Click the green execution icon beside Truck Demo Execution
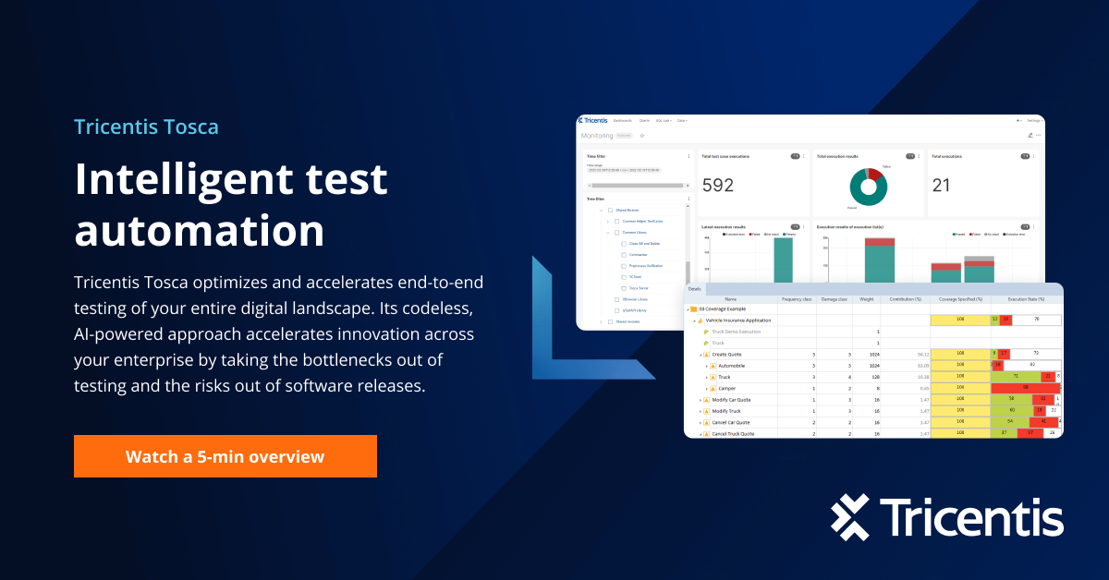1109x580 pixels. tap(706, 332)
